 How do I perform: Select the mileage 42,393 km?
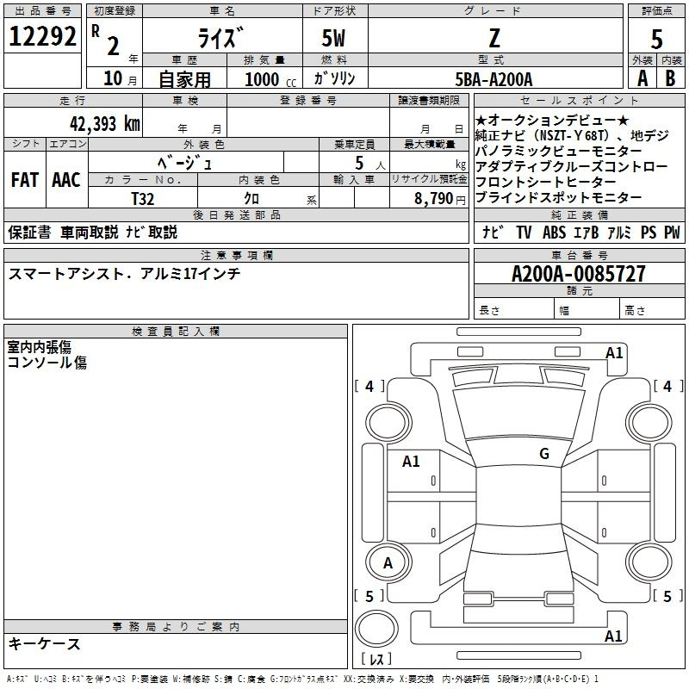pyautogui.click(x=105, y=124)
